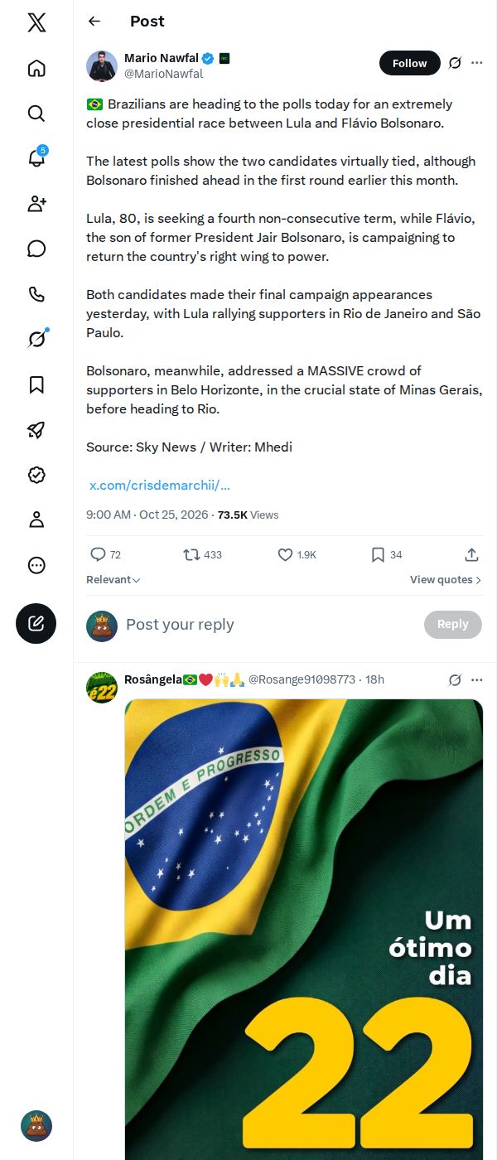Open more options on Mario Nawfal's post
This screenshot has width=497, height=1160.
pos(476,63)
